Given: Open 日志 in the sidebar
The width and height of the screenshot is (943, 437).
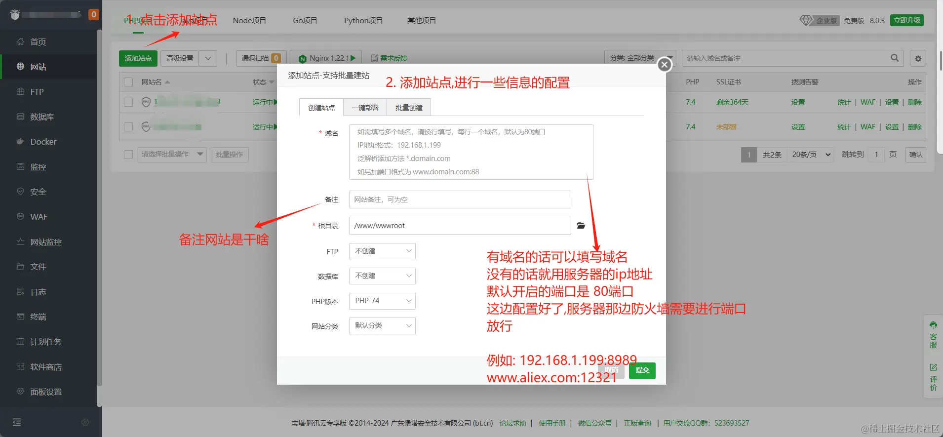Looking at the screenshot, I should click(x=38, y=292).
